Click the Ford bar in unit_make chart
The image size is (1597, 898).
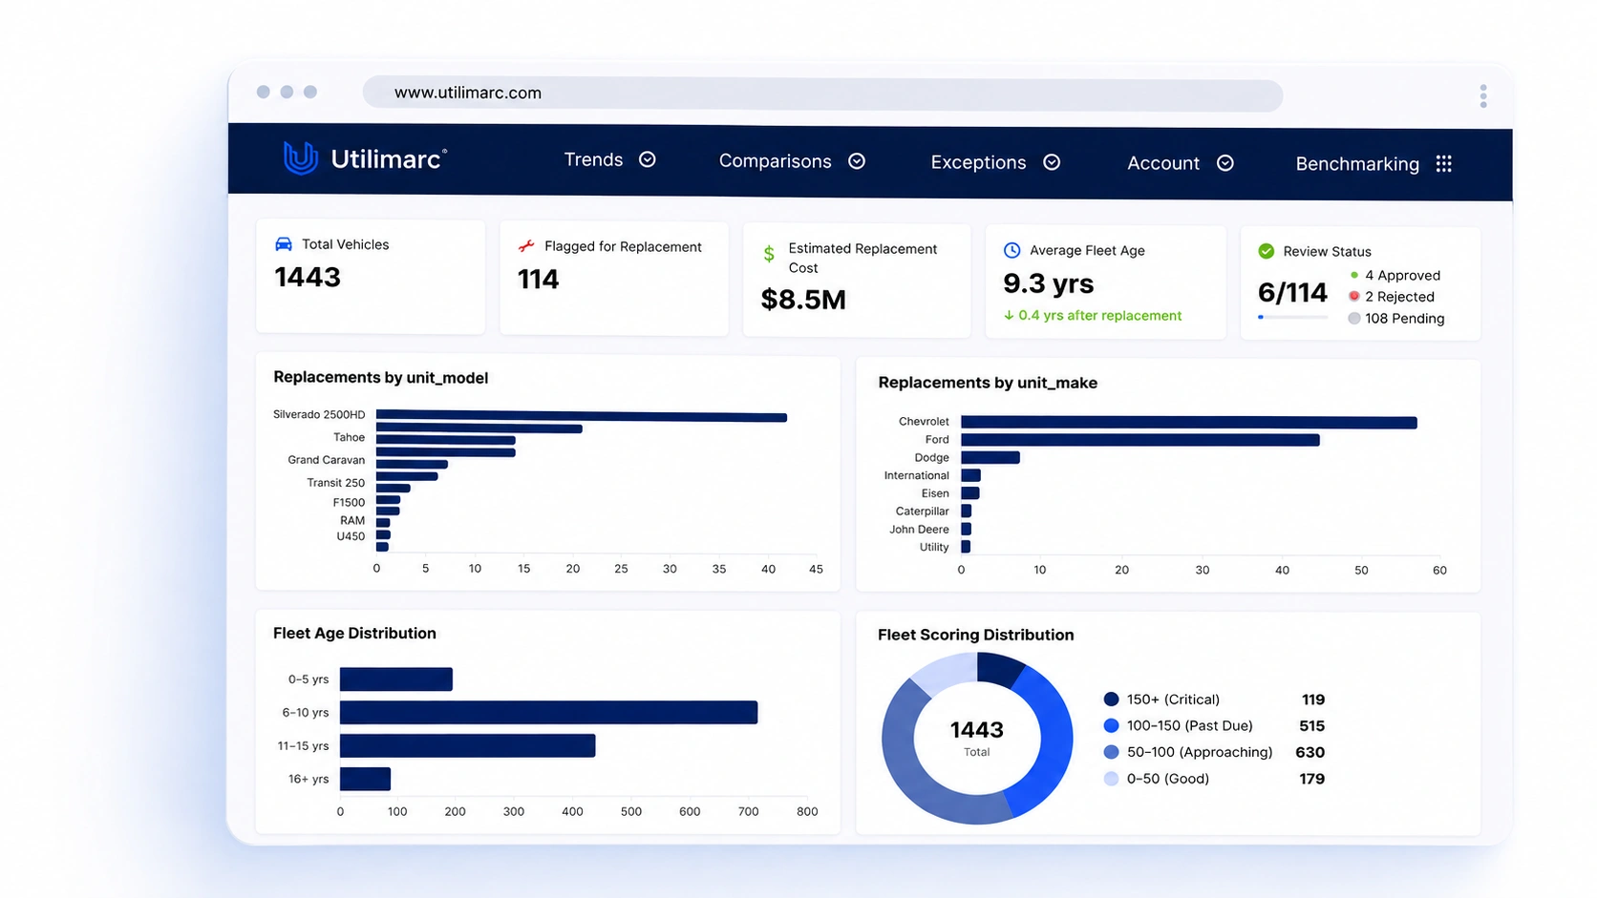1140,440
